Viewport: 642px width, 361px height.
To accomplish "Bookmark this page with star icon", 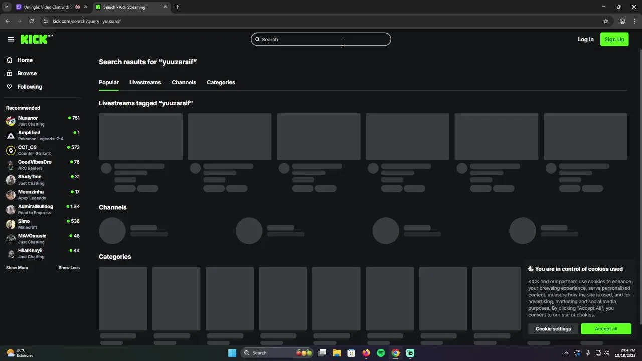I will click(606, 21).
